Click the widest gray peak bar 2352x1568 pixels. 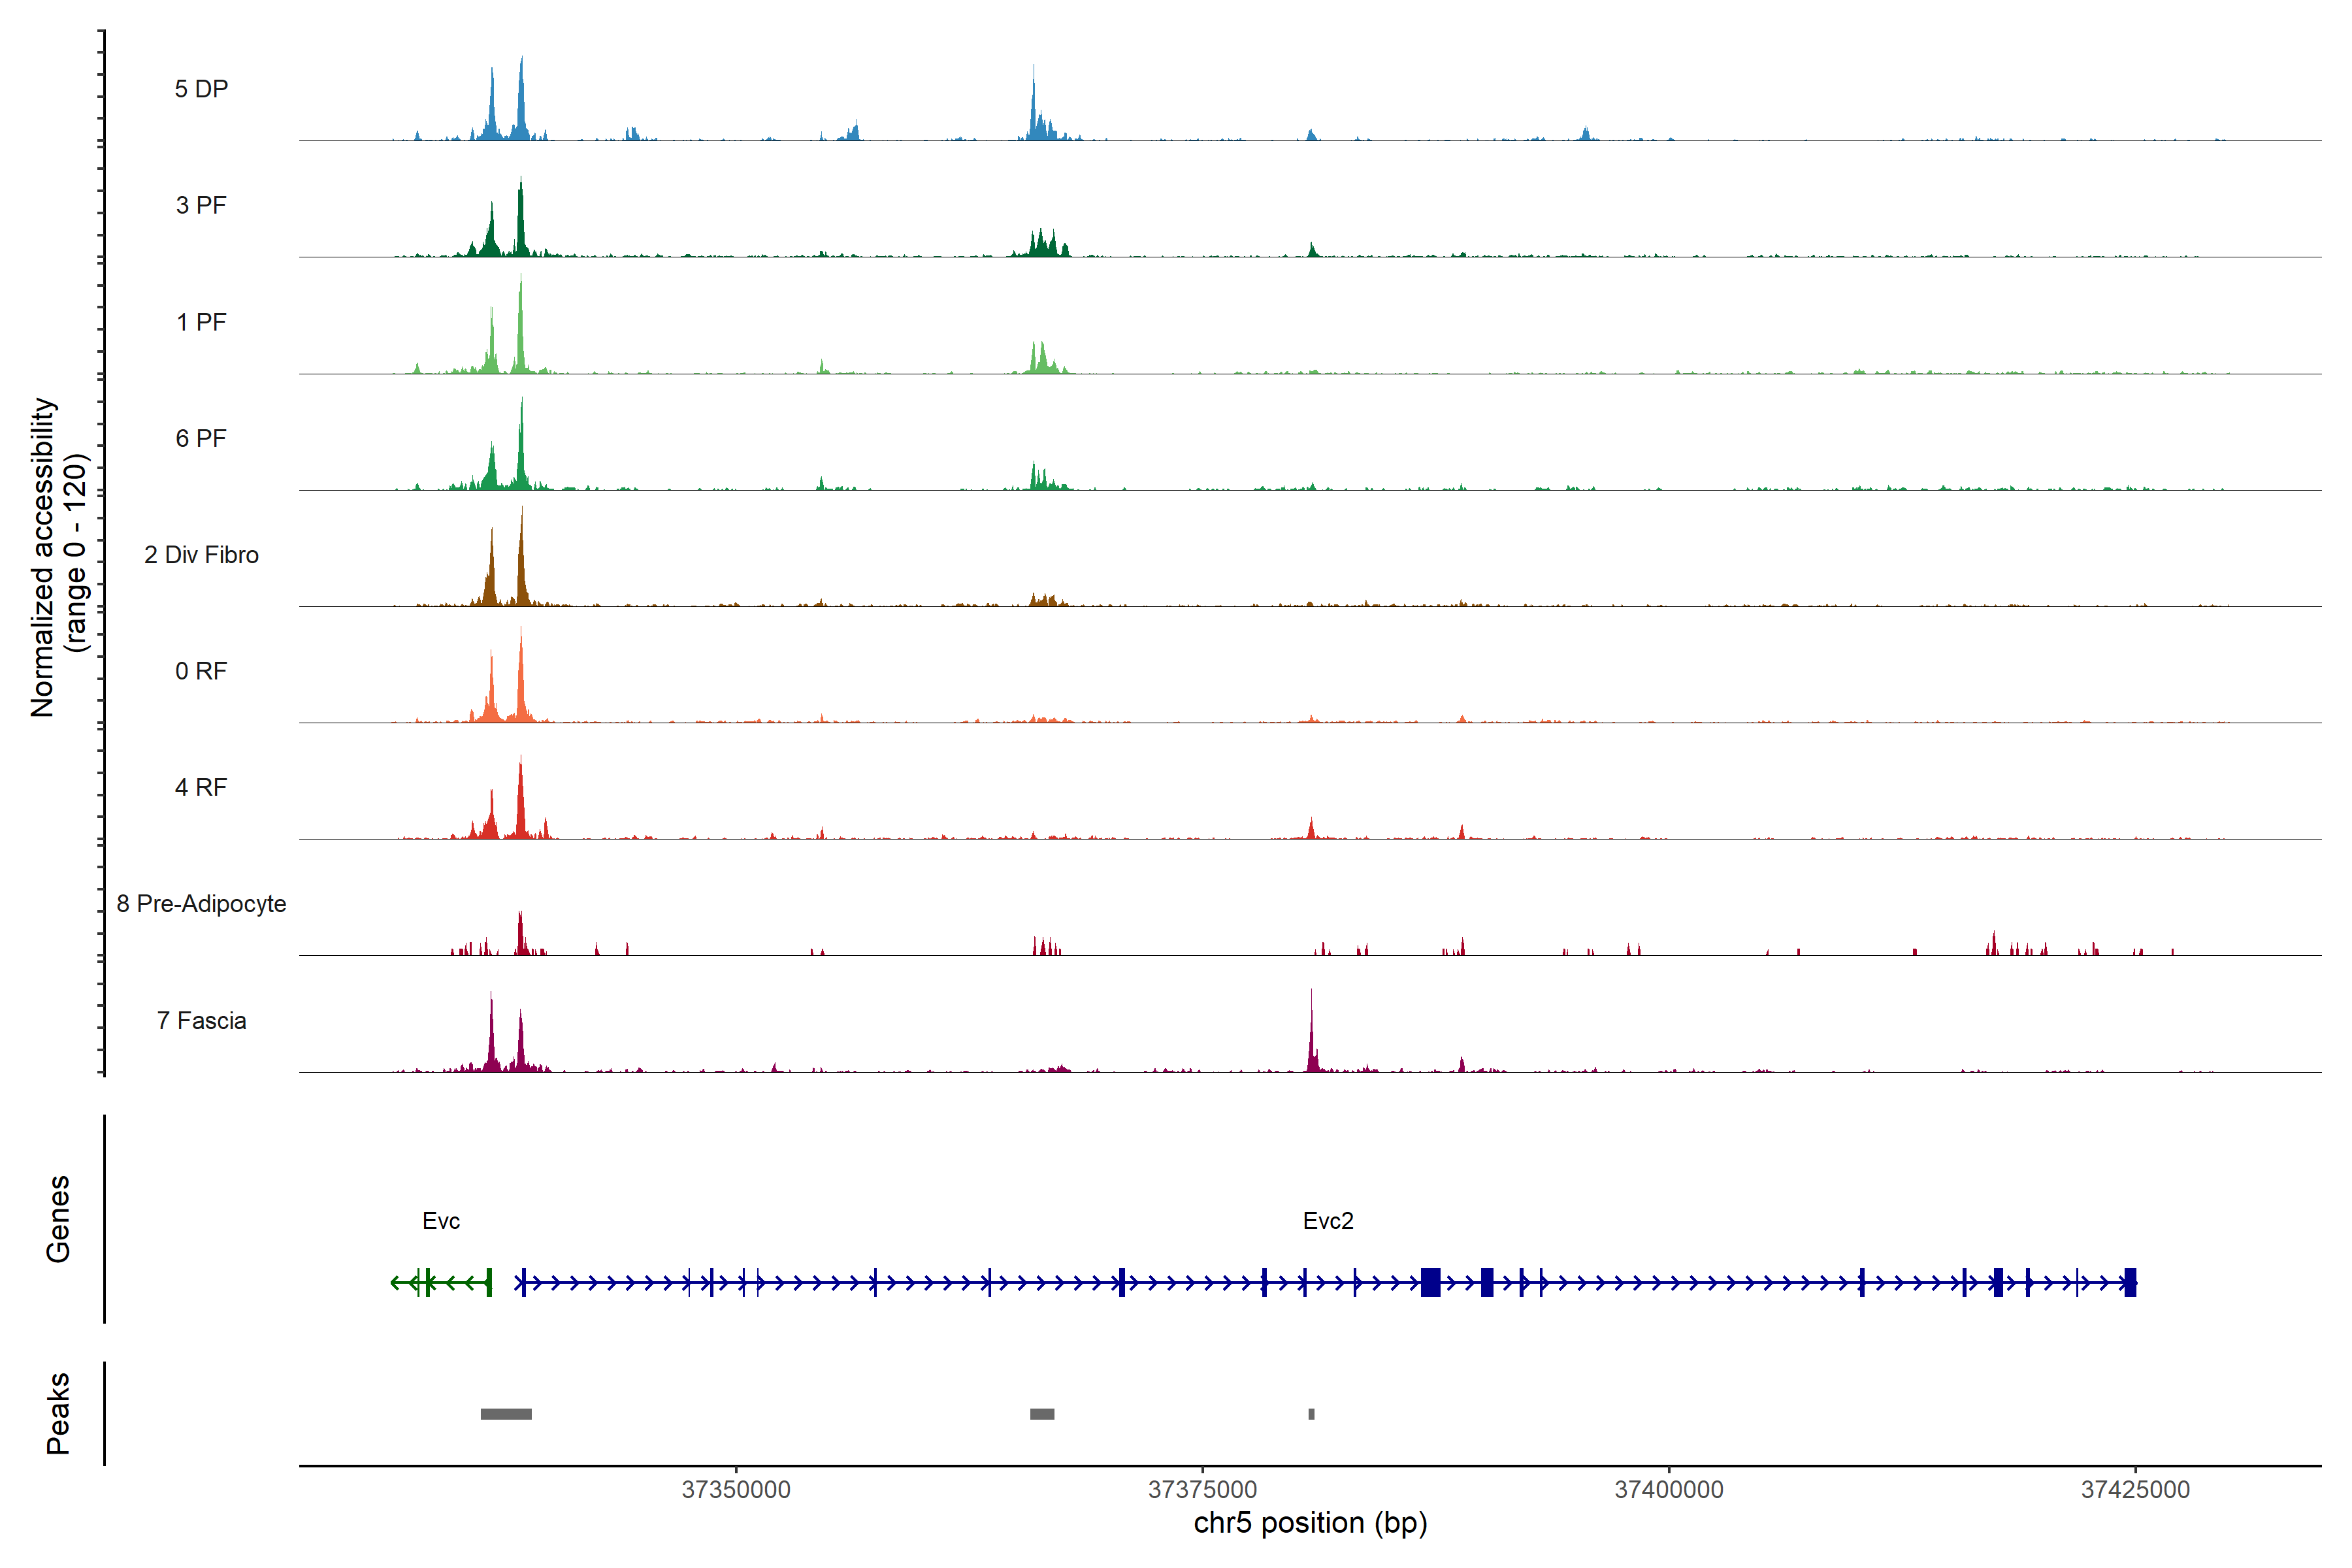[506, 1414]
